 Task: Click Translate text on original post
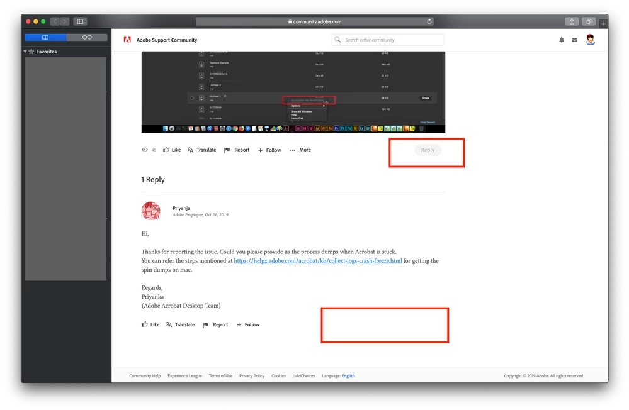pos(206,150)
